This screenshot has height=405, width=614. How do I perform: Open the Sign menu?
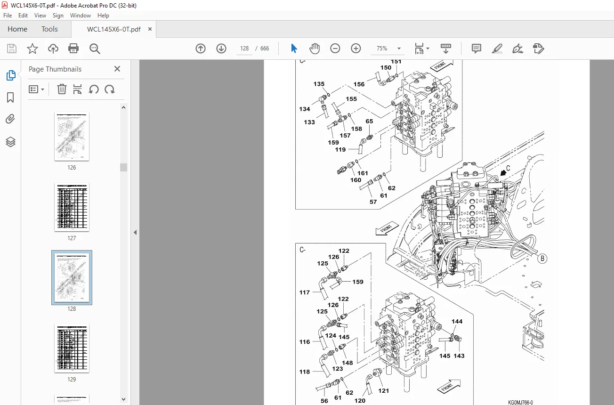(x=58, y=16)
